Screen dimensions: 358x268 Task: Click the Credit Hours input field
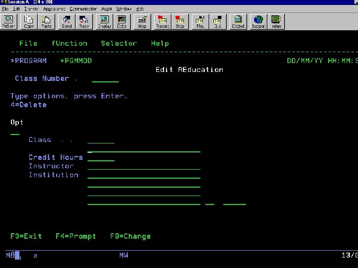tap(101, 158)
